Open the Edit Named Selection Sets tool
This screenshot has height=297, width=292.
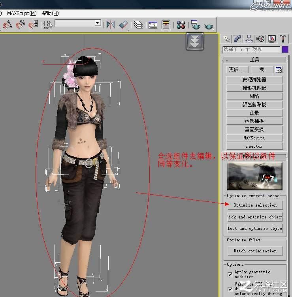tap(48, 24)
